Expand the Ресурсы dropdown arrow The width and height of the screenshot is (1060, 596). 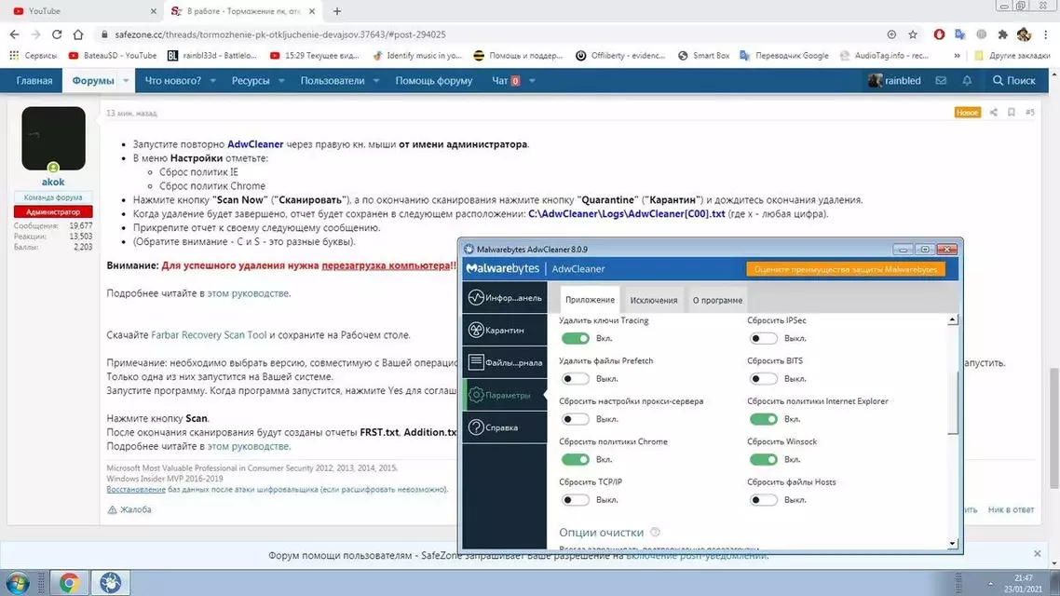point(281,80)
